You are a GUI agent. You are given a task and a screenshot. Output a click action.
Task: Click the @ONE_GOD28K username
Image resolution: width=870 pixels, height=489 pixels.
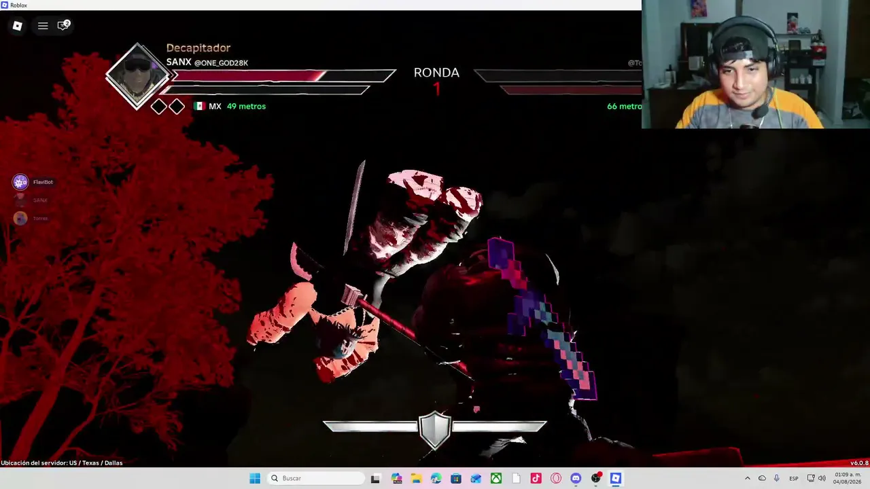221,63
